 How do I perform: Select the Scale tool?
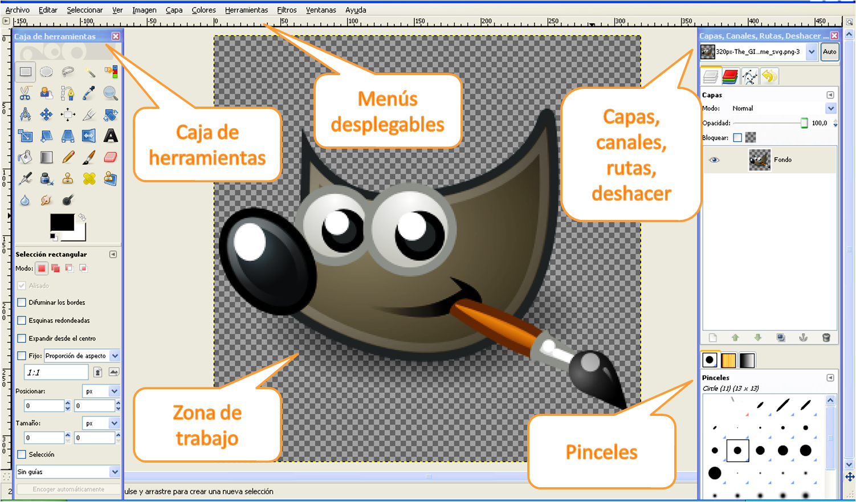[25, 136]
